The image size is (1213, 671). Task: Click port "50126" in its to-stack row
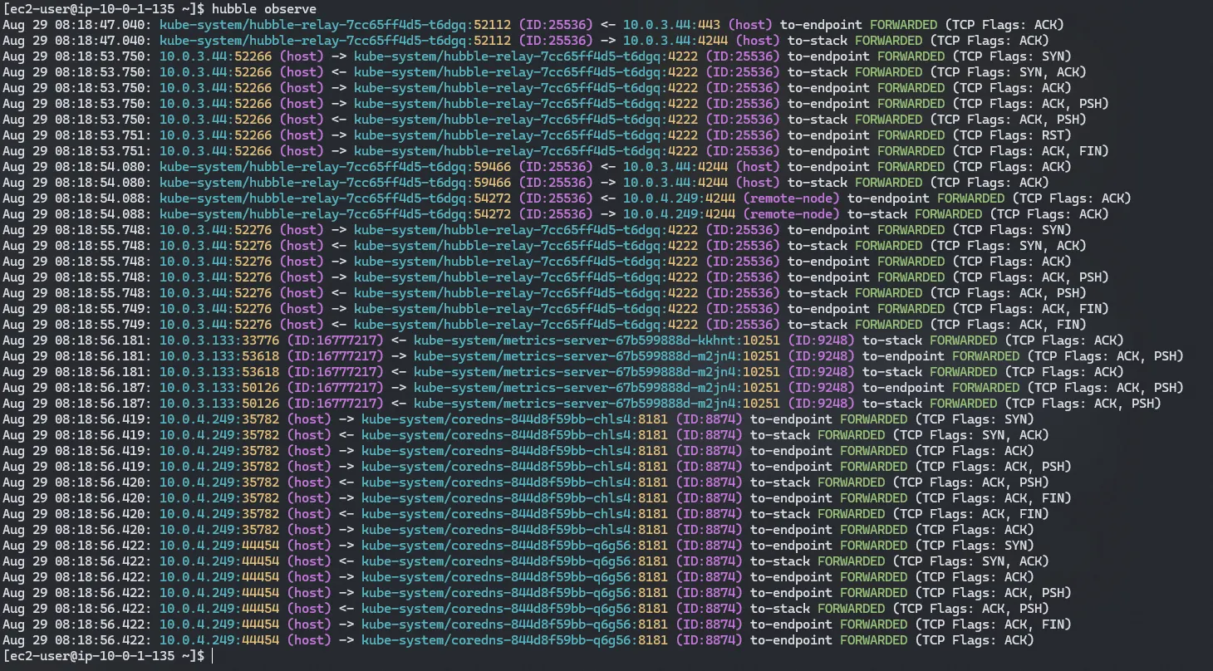[x=261, y=404]
